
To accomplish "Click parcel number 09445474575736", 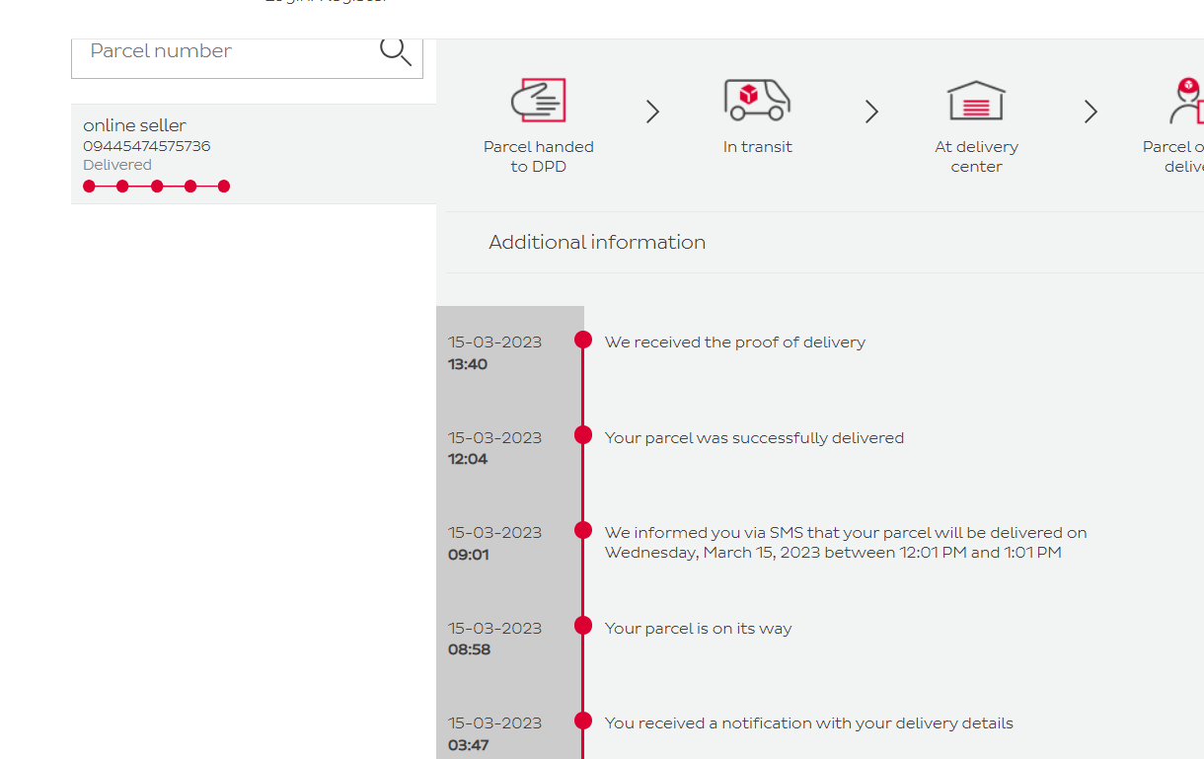I will point(146,146).
